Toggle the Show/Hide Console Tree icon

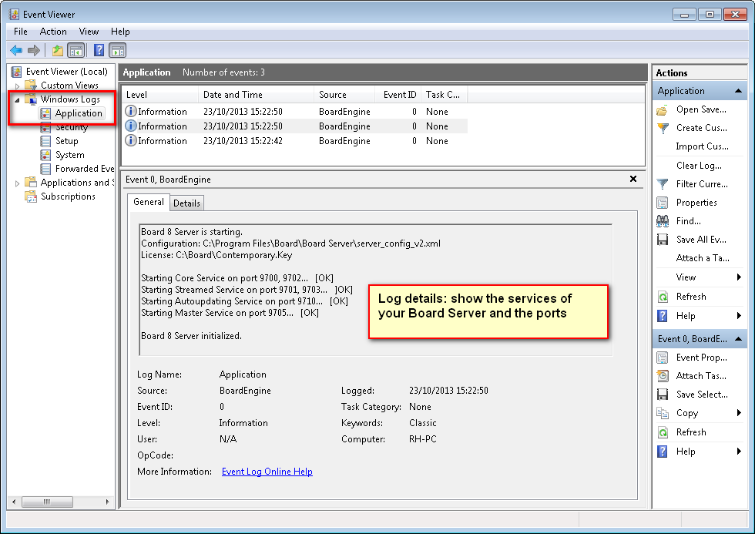coord(76,50)
